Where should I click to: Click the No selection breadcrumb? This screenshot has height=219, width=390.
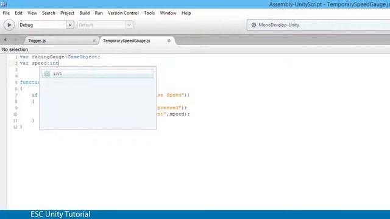15,49
